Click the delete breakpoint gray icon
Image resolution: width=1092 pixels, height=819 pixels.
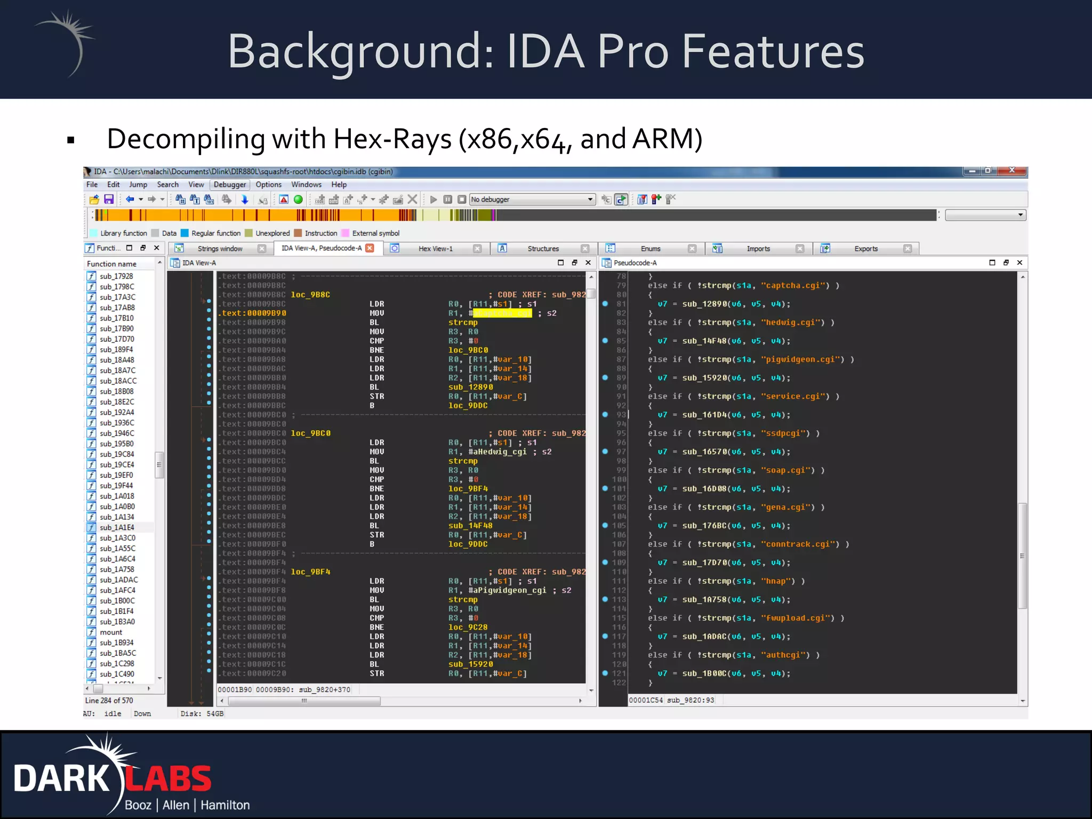[671, 199]
